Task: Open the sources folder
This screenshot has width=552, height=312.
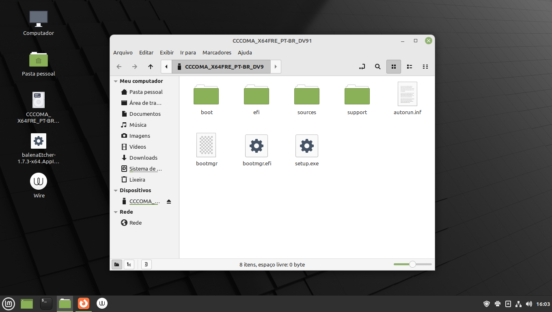Action: 307,95
